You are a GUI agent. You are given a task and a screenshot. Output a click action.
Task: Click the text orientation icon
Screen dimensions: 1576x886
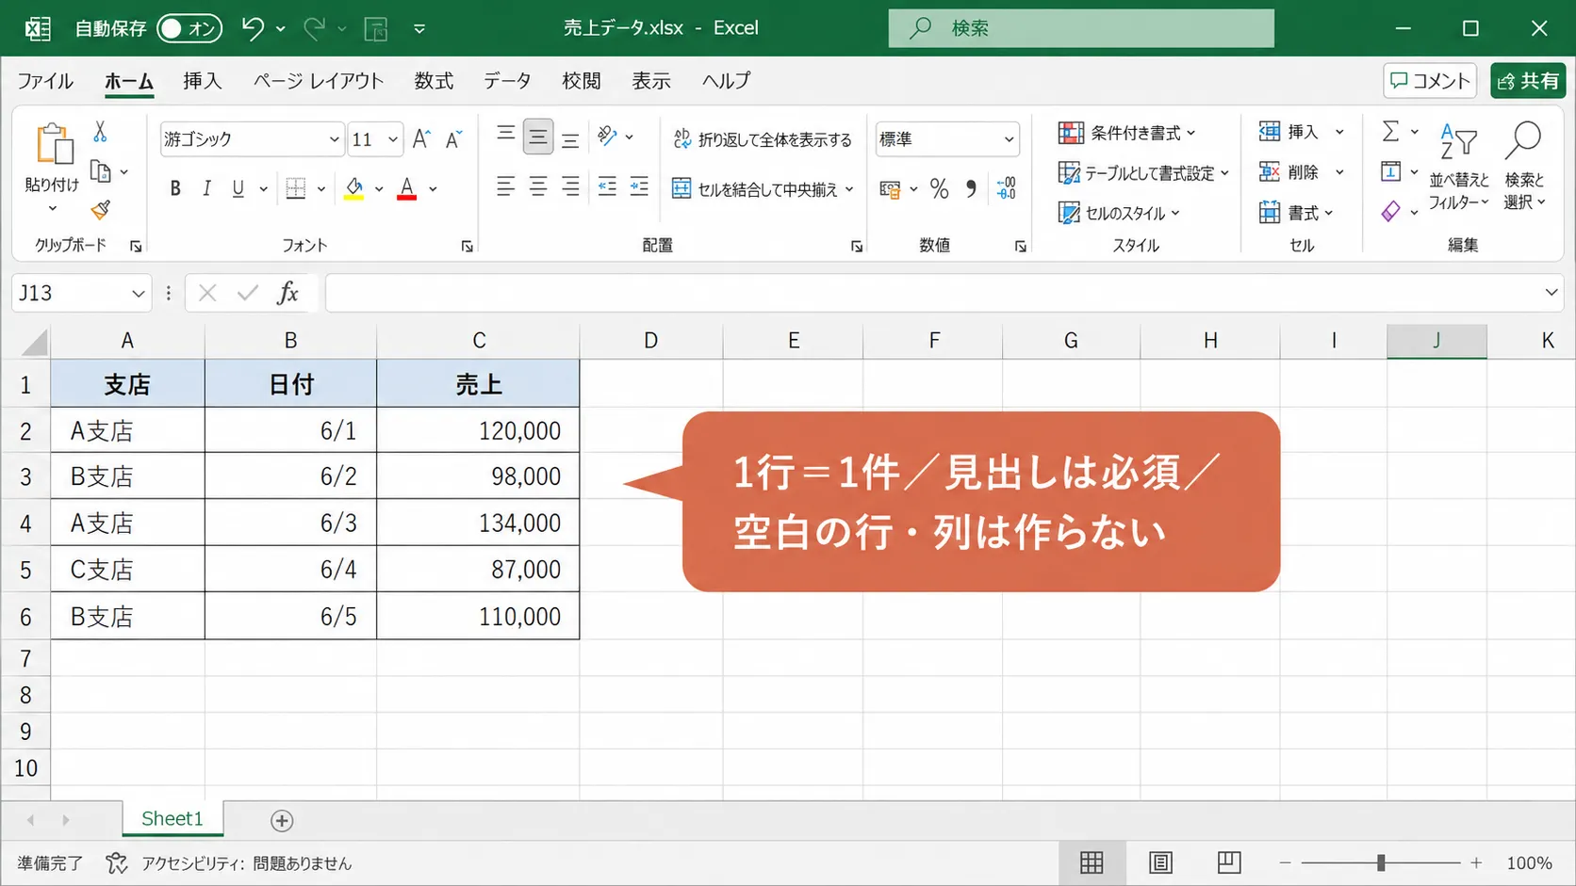(x=608, y=137)
